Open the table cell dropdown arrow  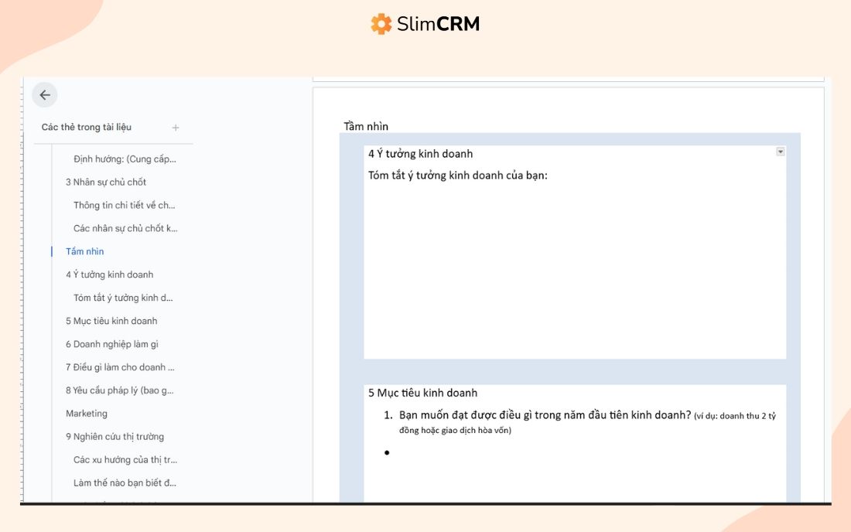(780, 152)
